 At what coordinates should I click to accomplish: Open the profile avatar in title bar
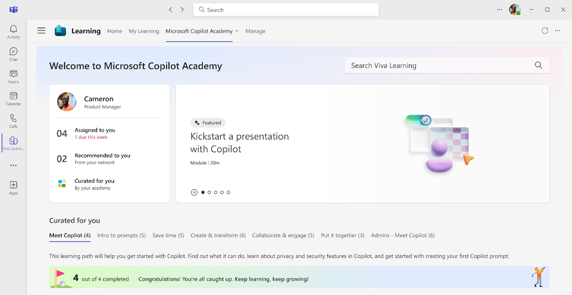[514, 10]
